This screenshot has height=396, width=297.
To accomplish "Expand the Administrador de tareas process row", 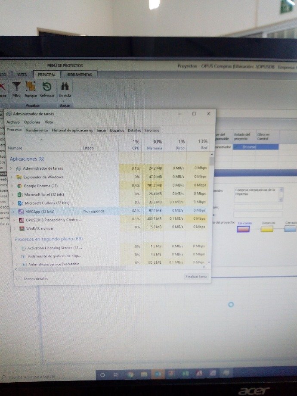I will pos(11,168).
